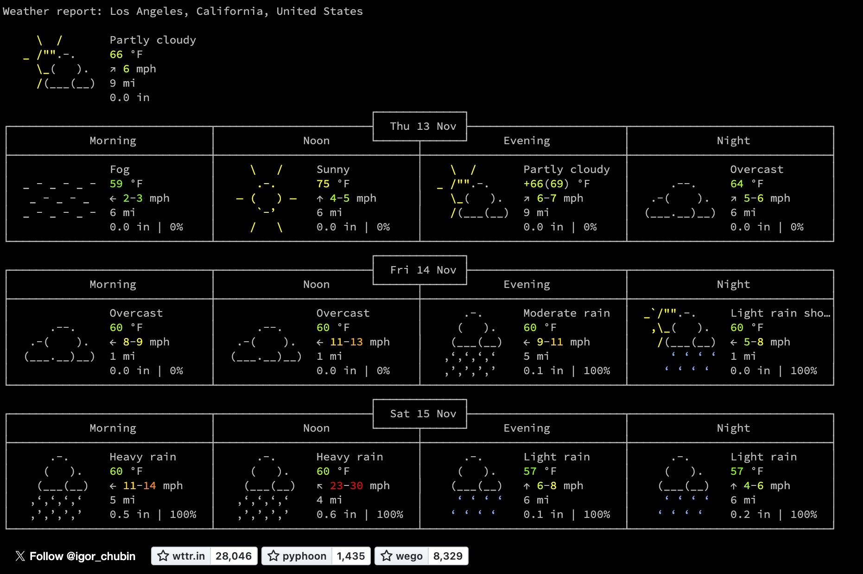Click the Thursday Noon column header

point(317,140)
